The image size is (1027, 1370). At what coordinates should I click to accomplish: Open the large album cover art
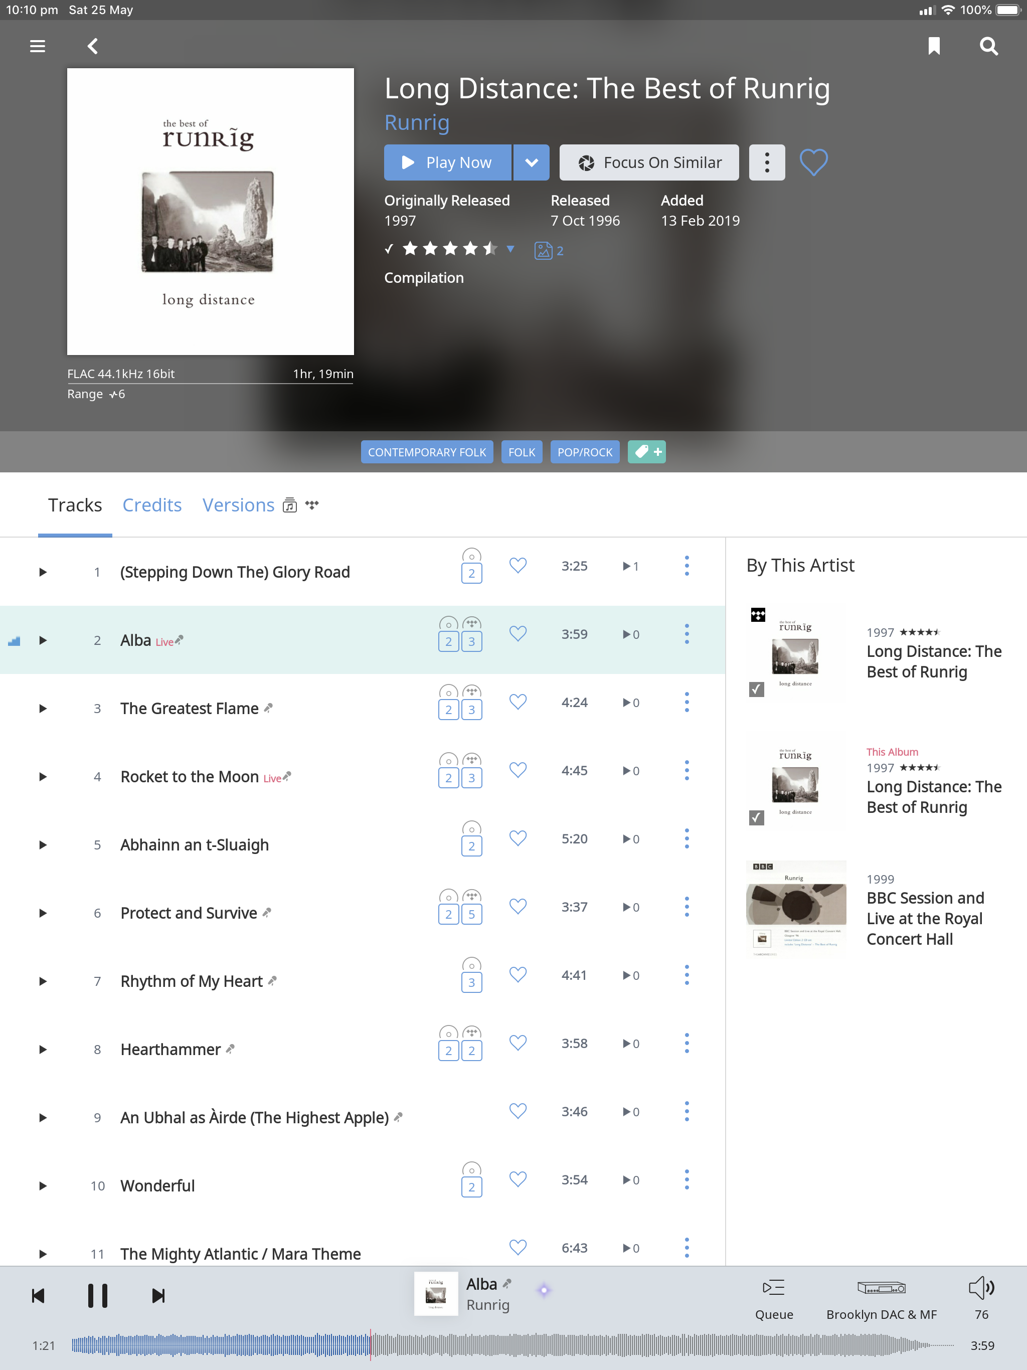[211, 211]
